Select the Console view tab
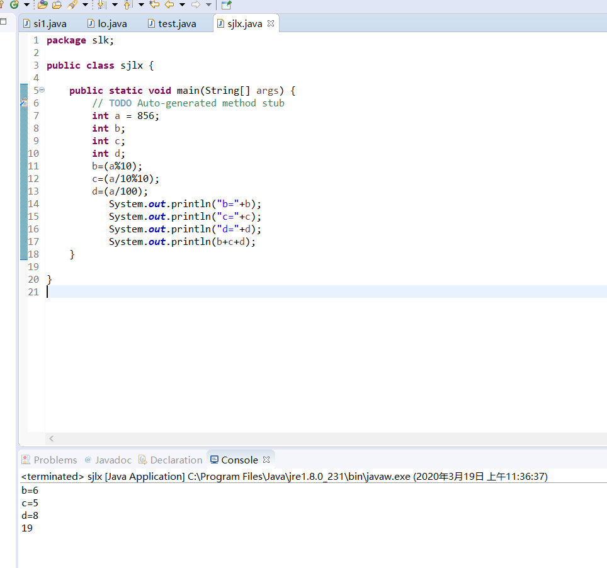 (x=239, y=460)
